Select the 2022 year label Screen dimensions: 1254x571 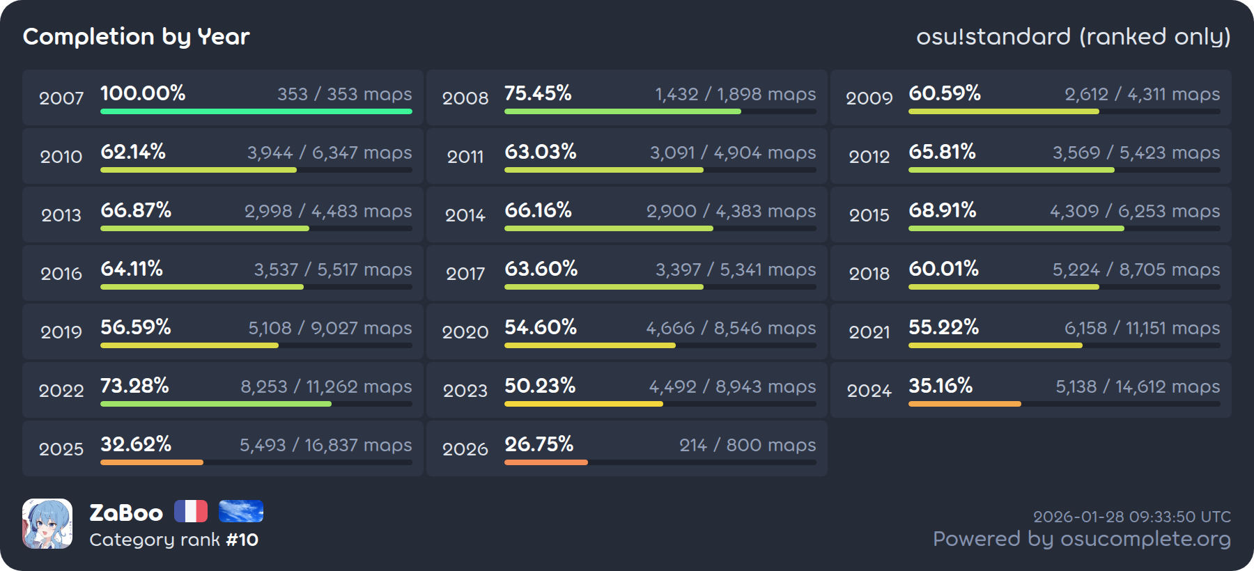click(61, 391)
